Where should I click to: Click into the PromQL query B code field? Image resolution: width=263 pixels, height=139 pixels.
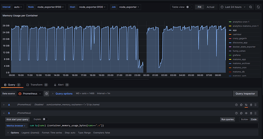pyautogui.click(x=143, y=126)
